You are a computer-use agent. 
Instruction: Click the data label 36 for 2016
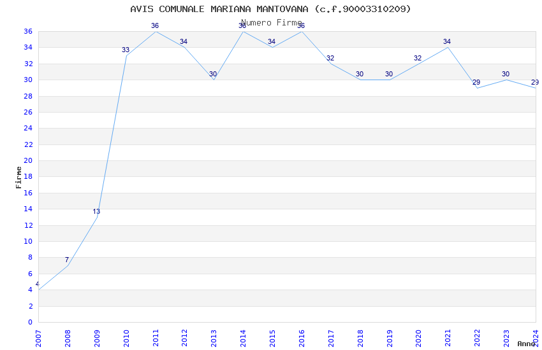click(301, 26)
